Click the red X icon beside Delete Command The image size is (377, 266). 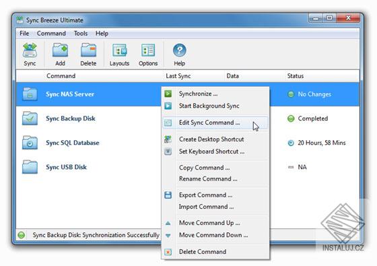[x=168, y=252]
